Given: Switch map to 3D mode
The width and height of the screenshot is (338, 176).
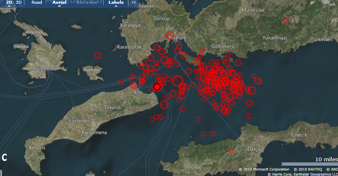Looking at the screenshot, I should (x=19, y=3).
